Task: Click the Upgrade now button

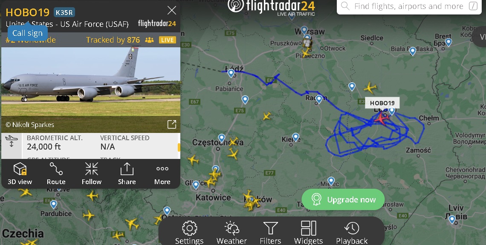Action: [x=343, y=199]
